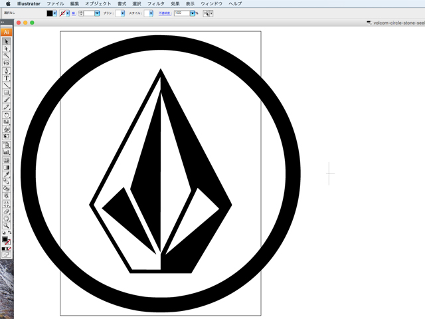The height and width of the screenshot is (319, 425).
Task: Select the Direct Selection tool
Action: pyautogui.click(x=6, y=49)
